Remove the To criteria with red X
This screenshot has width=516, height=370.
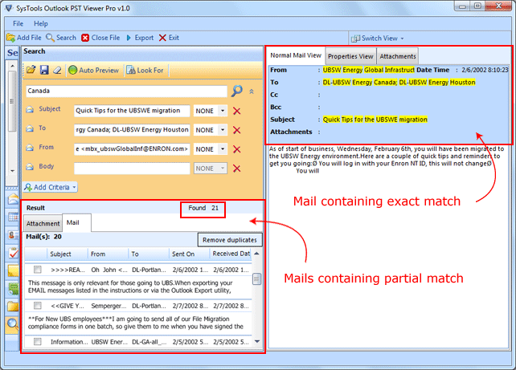[x=236, y=130]
